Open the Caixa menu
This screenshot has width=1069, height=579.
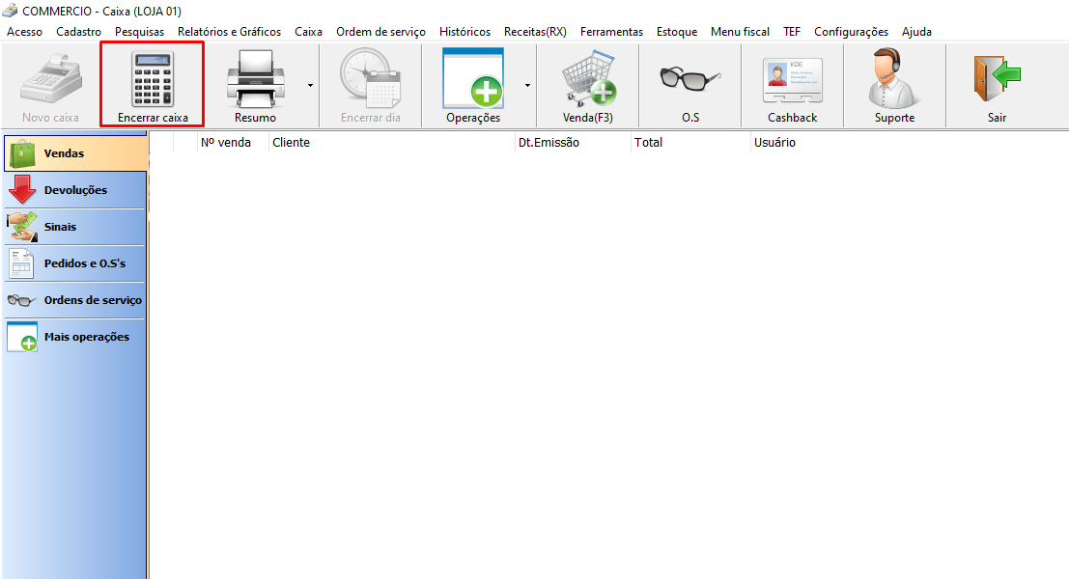(308, 31)
